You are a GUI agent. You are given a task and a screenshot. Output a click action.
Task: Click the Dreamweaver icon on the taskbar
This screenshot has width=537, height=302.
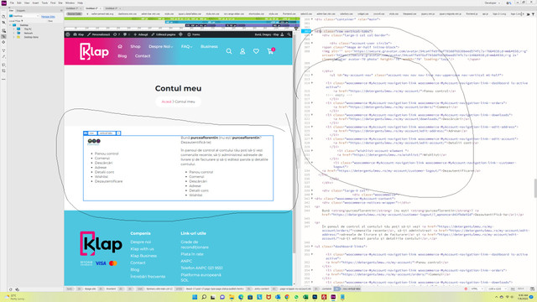tap(333, 297)
